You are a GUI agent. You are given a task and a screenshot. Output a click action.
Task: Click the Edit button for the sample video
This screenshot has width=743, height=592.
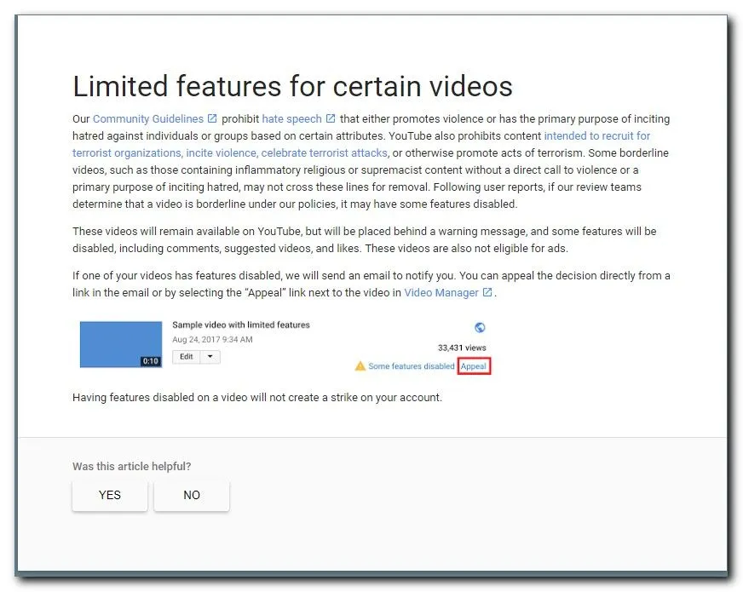[186, 357]
